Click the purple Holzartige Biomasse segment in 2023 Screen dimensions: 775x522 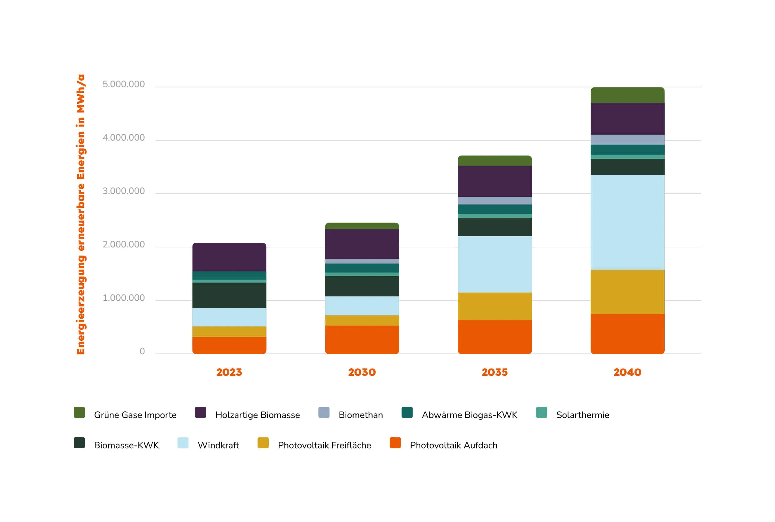(229, 257)
